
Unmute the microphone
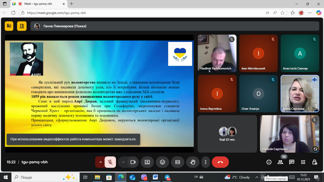(x=110, y=162)
